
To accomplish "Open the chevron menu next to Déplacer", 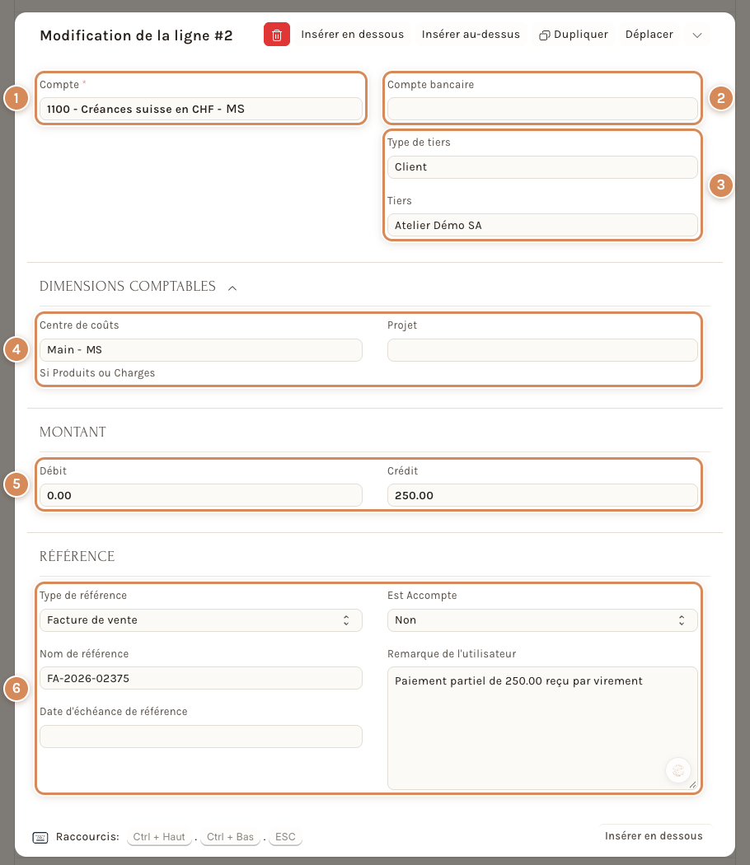I will (x=697, y=35).
